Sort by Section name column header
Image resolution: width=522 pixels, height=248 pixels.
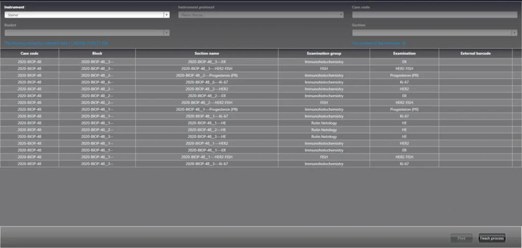click(x=207, y=53)
